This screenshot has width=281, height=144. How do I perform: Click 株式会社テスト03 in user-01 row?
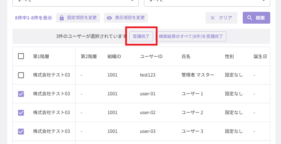51,94
